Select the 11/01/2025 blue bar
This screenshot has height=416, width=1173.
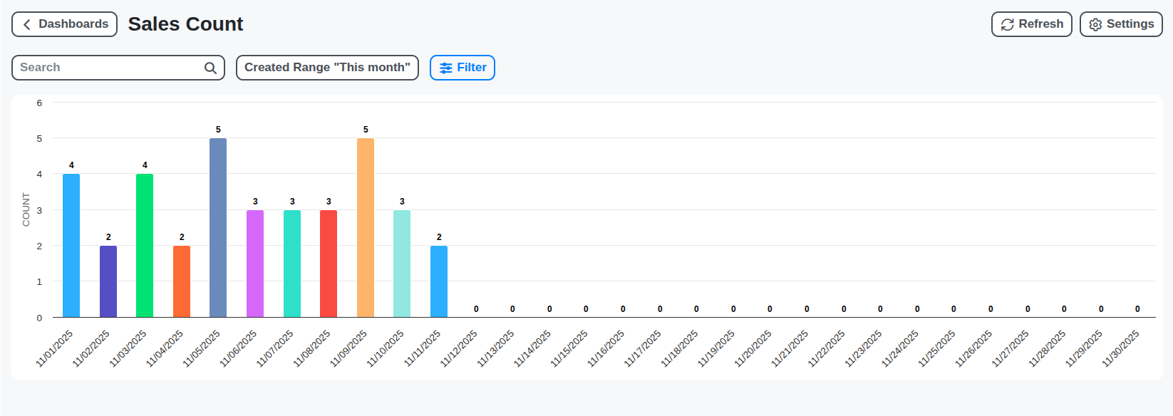pos(71,246)
